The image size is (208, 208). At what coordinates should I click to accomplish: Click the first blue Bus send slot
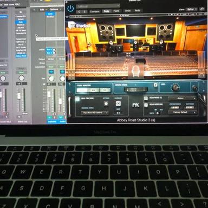coord(49,49)
